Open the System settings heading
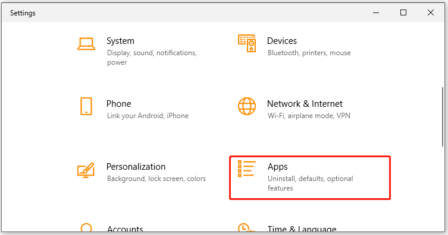448x235 pixels. [120, 41]
